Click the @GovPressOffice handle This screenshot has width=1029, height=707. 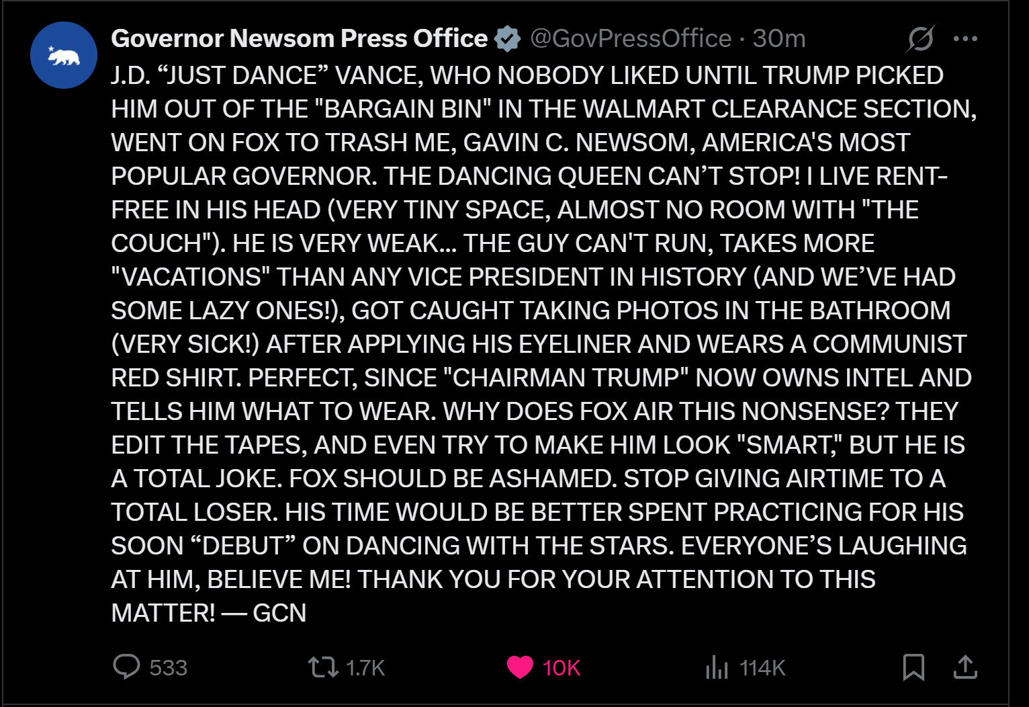click(x=631, y=38)
